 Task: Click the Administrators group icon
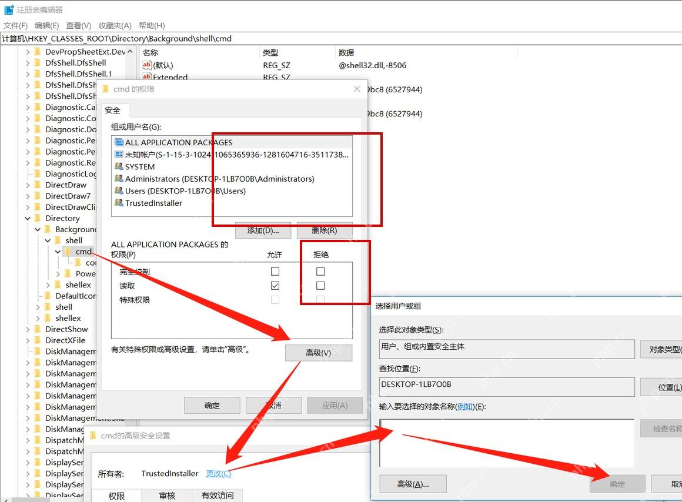tap(119, 178)
